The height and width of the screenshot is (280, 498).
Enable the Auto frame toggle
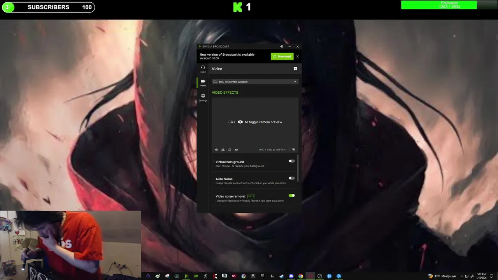(291, 178)
